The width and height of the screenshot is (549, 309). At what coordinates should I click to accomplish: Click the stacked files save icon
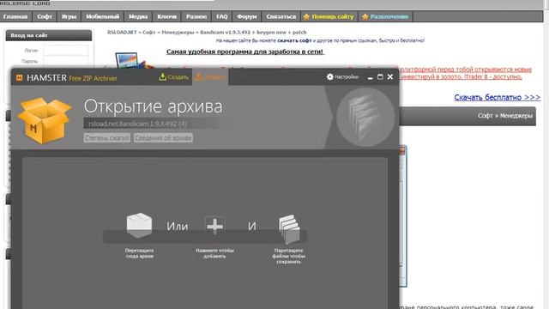point(289,229)
